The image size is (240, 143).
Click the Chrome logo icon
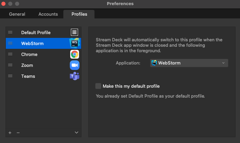[75, 54]
